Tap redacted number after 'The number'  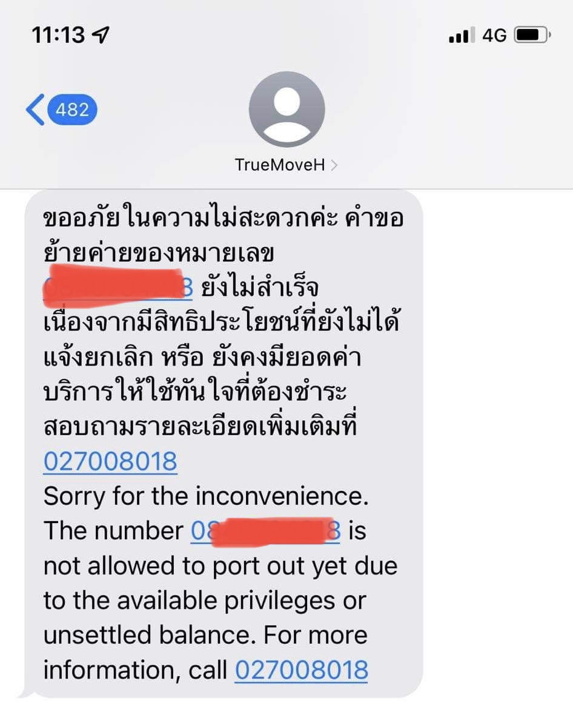265,531
